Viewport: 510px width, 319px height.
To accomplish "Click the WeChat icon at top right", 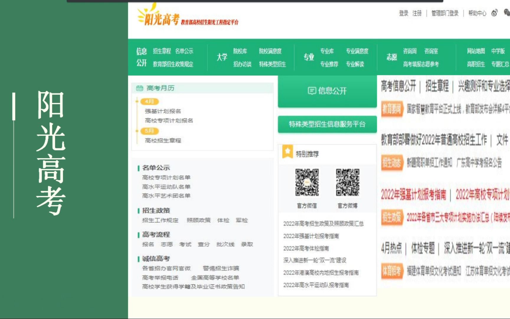I will (506, 13).
